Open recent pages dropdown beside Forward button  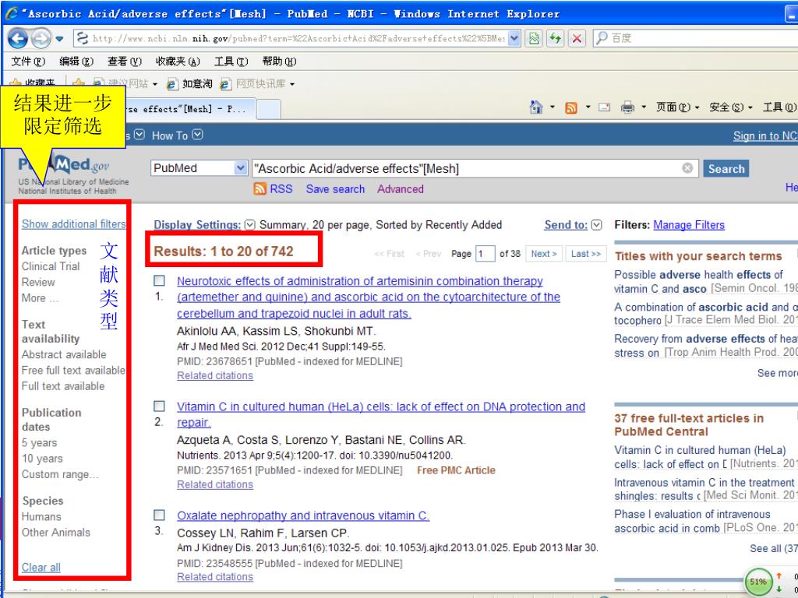pyautogui.click(x=59, y=39)
